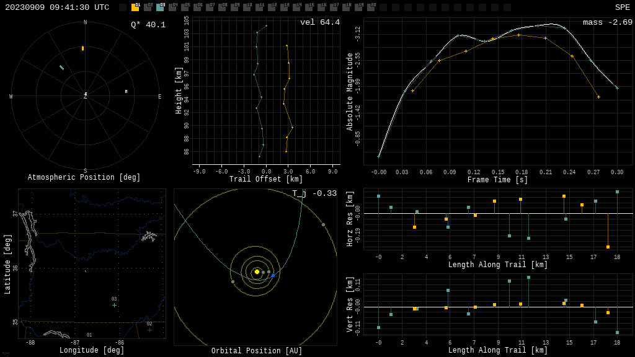Click the SPE label at top right
Image resolution: width=635 pixels, height=357 pixels.
pos(623,7)
